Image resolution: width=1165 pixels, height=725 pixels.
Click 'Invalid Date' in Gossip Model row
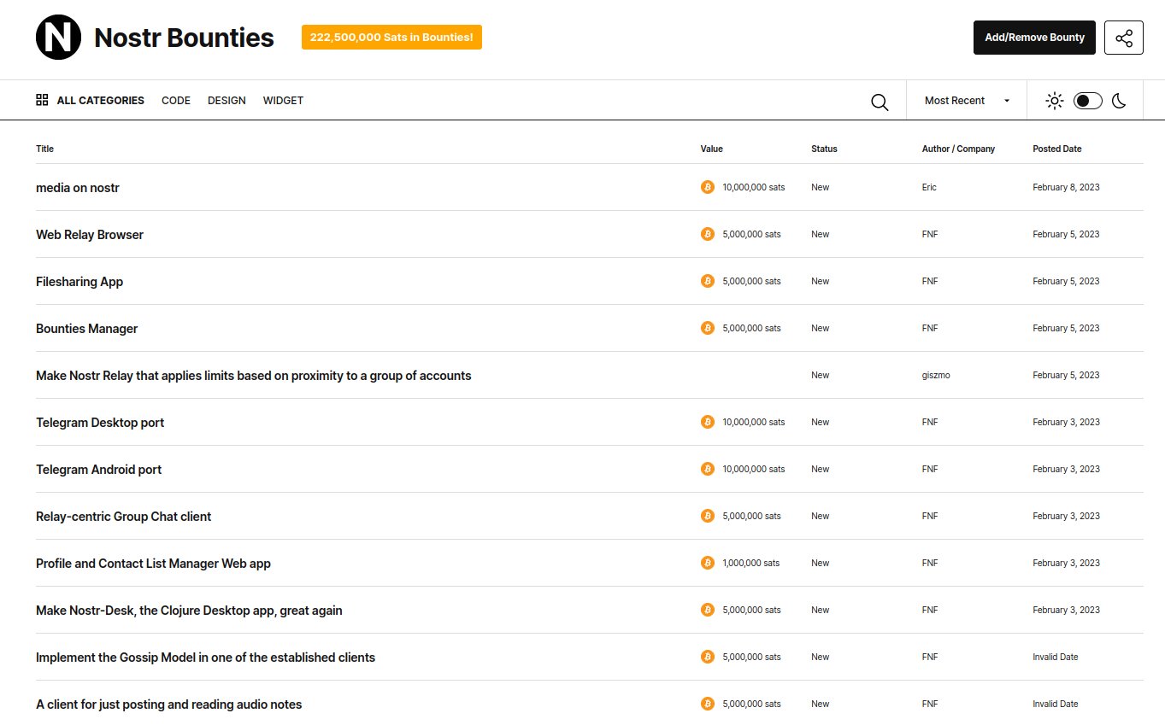(1055, 657)
